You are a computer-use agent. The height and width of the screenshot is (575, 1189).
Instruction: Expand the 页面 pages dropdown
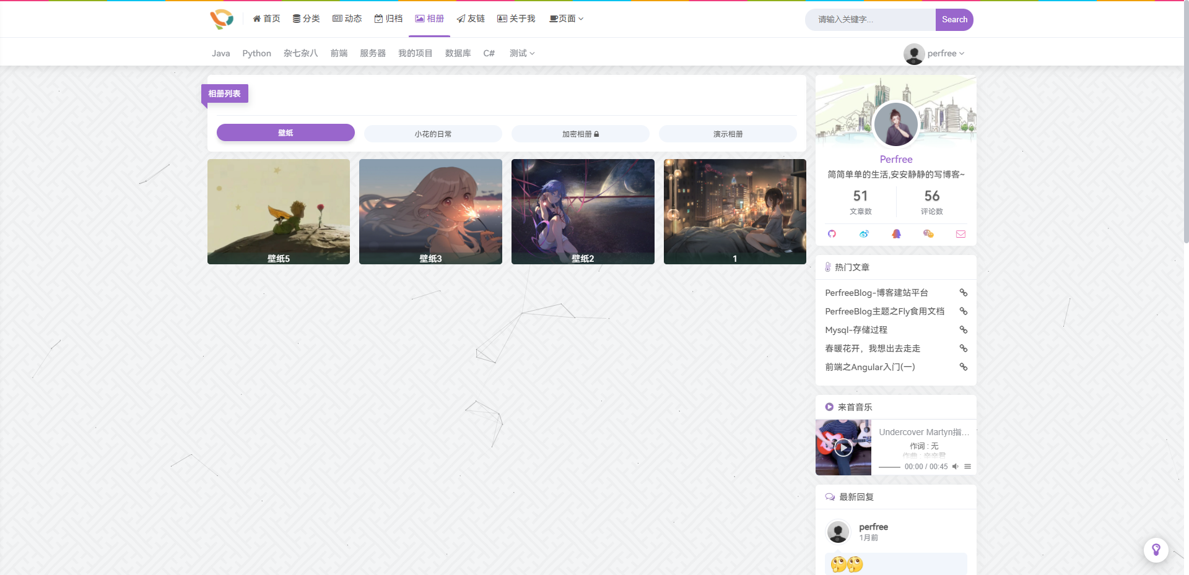pyautogui.click(x=566, y=19)
